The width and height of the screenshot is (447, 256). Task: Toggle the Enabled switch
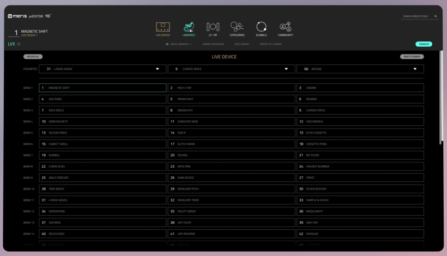424,44
